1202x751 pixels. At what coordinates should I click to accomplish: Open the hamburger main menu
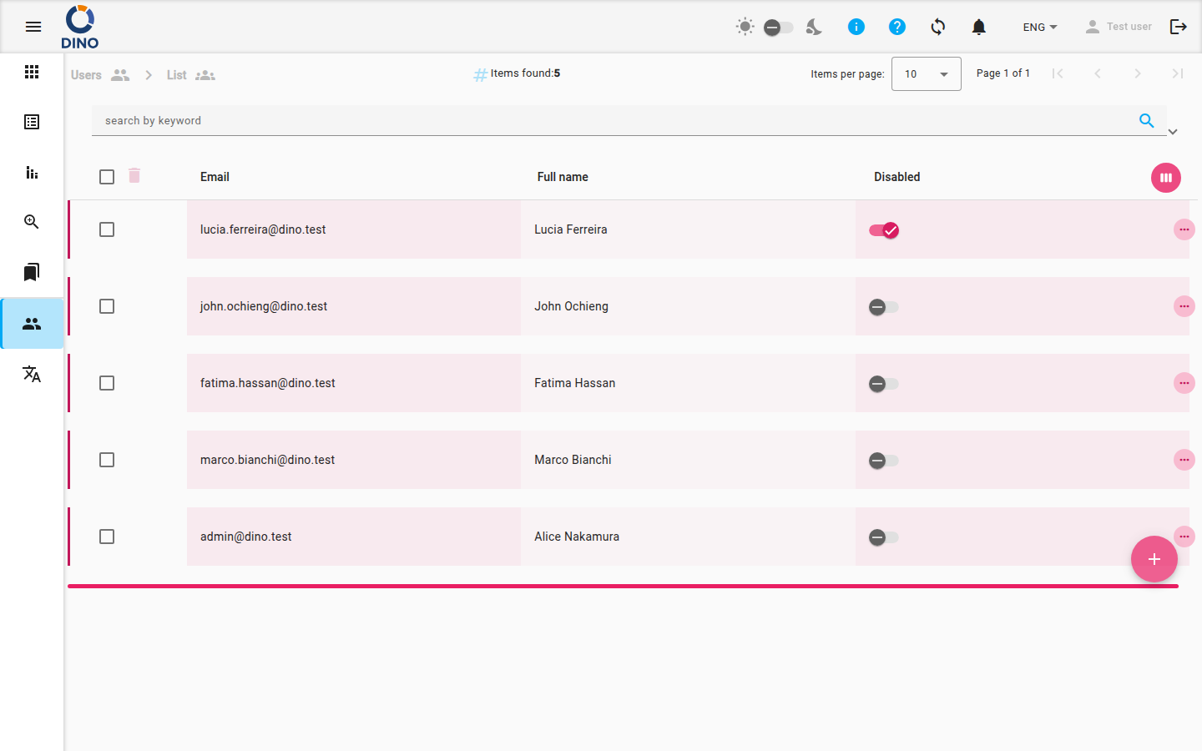[33, 27]
